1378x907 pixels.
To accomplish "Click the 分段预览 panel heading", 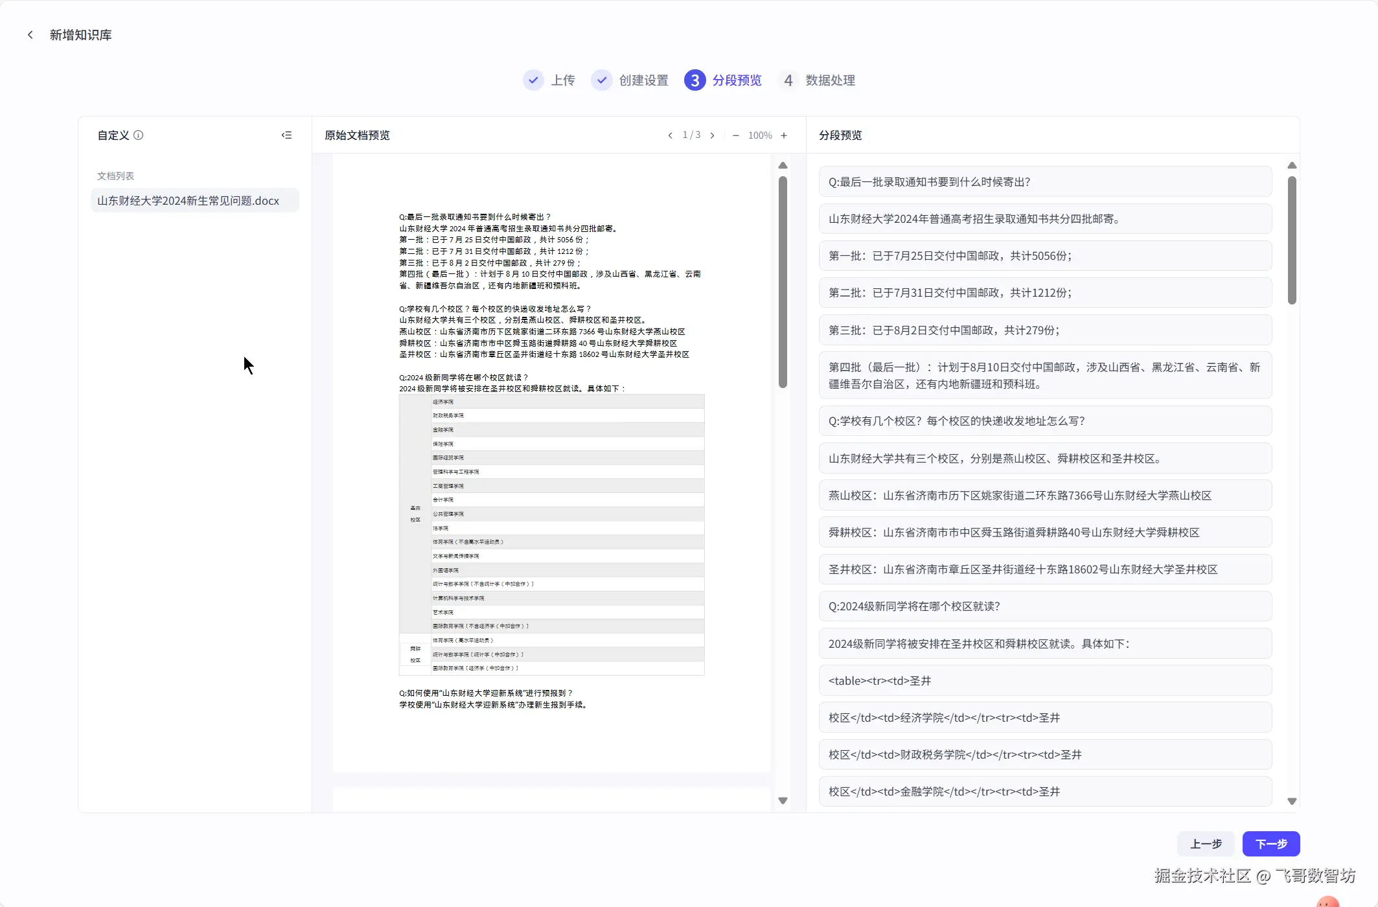I will click(x=840, y=135).
